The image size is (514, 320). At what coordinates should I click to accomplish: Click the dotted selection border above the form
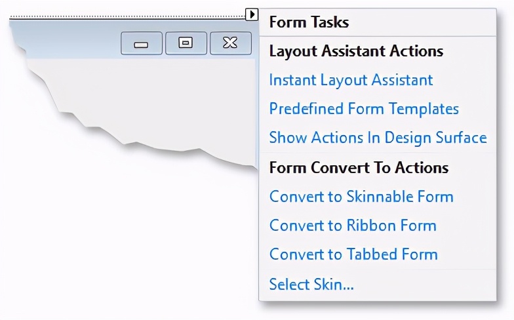tap(127, 16)
